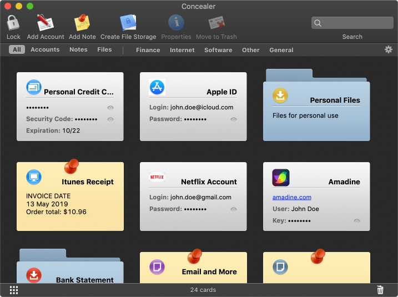
Task: Reveal the Amadine Key value
Action: point(356,221)
